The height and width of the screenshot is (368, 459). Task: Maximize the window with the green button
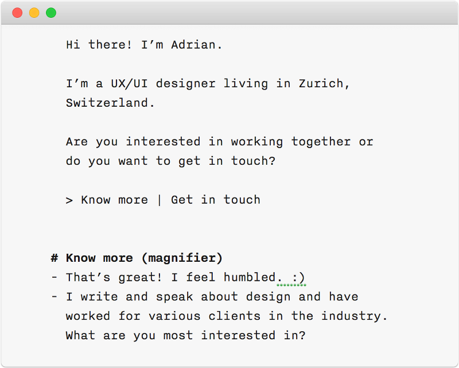(51, 13)
